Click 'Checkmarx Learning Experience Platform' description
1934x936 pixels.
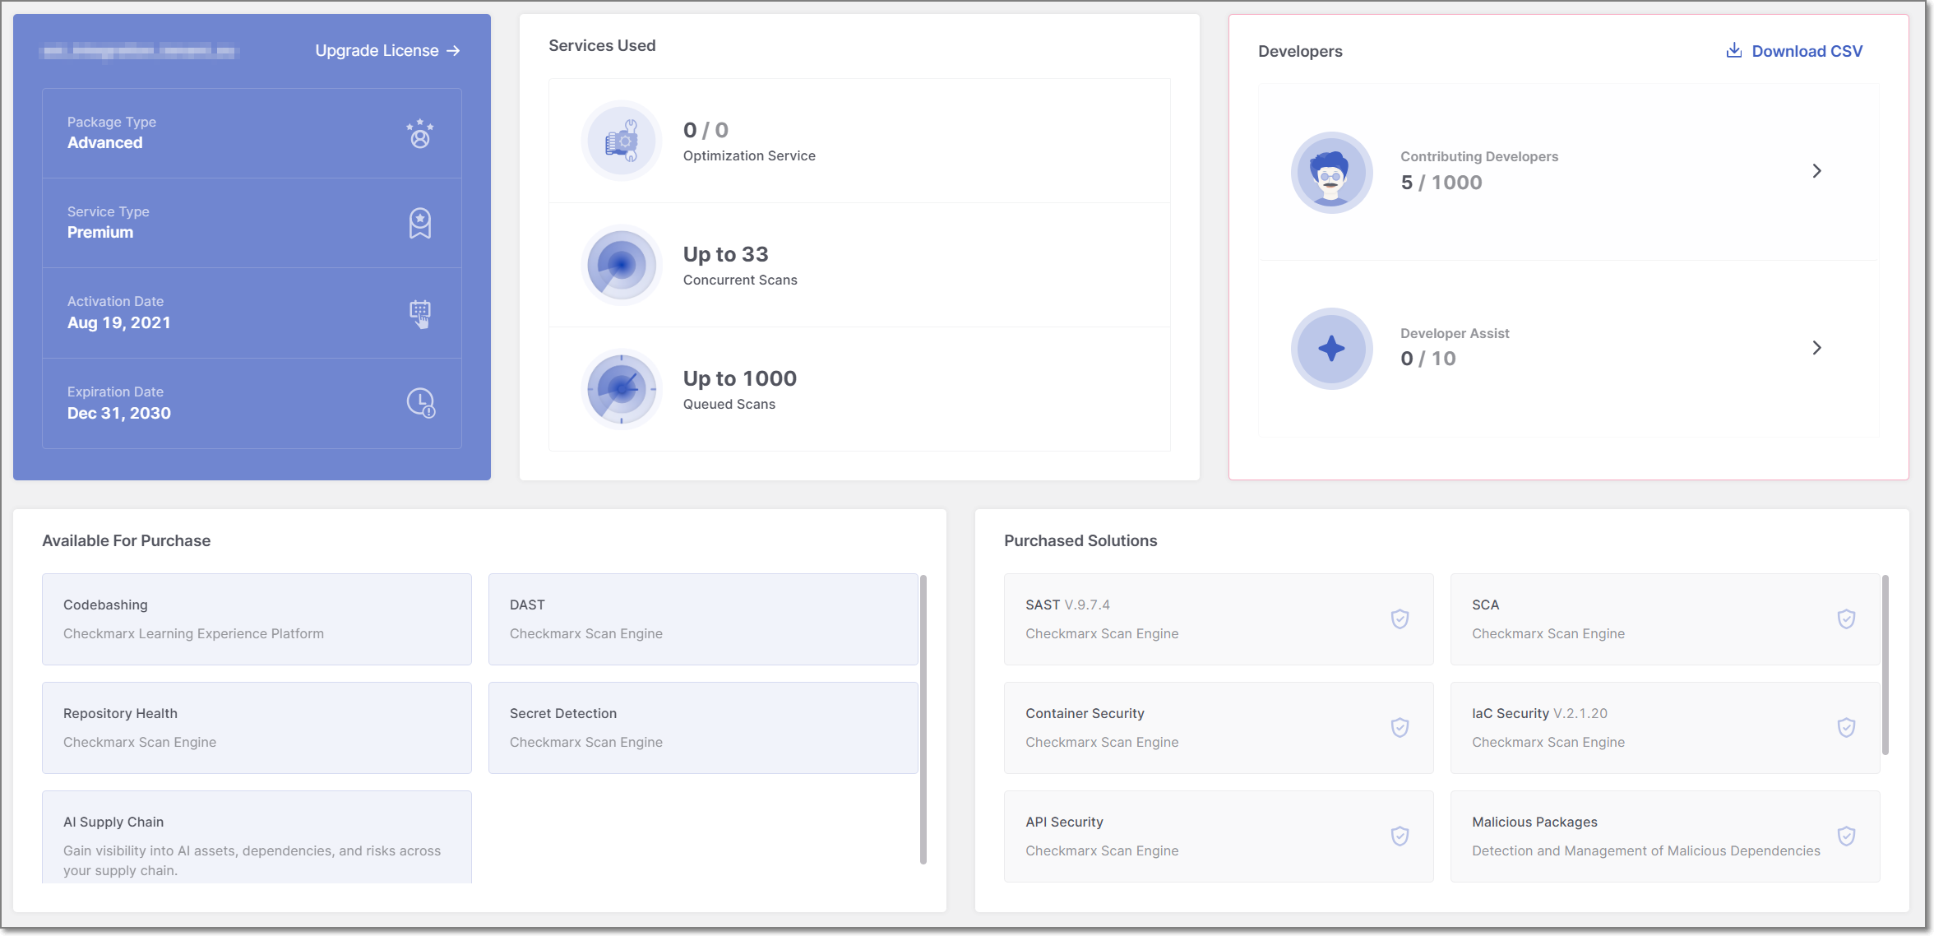point(193,633)
